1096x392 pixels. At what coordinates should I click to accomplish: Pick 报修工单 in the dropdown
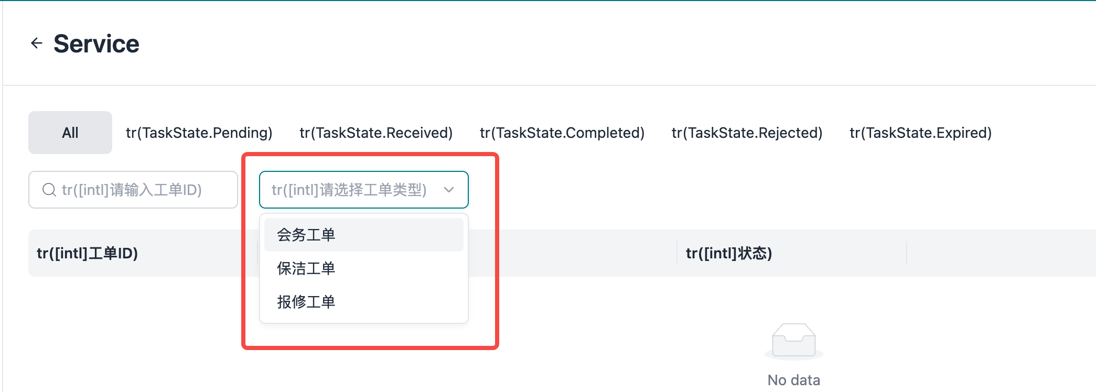click(306, 302)
